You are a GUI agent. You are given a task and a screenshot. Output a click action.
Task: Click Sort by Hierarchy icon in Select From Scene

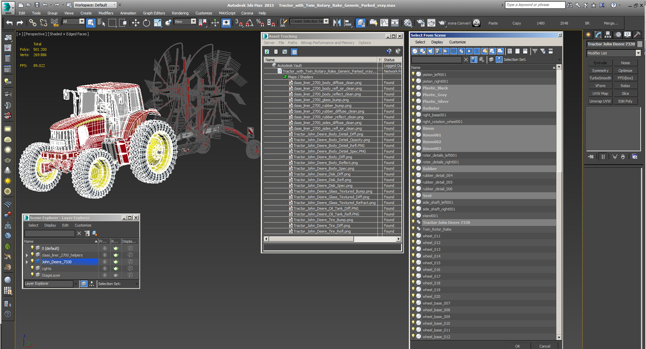coord(499,59)
